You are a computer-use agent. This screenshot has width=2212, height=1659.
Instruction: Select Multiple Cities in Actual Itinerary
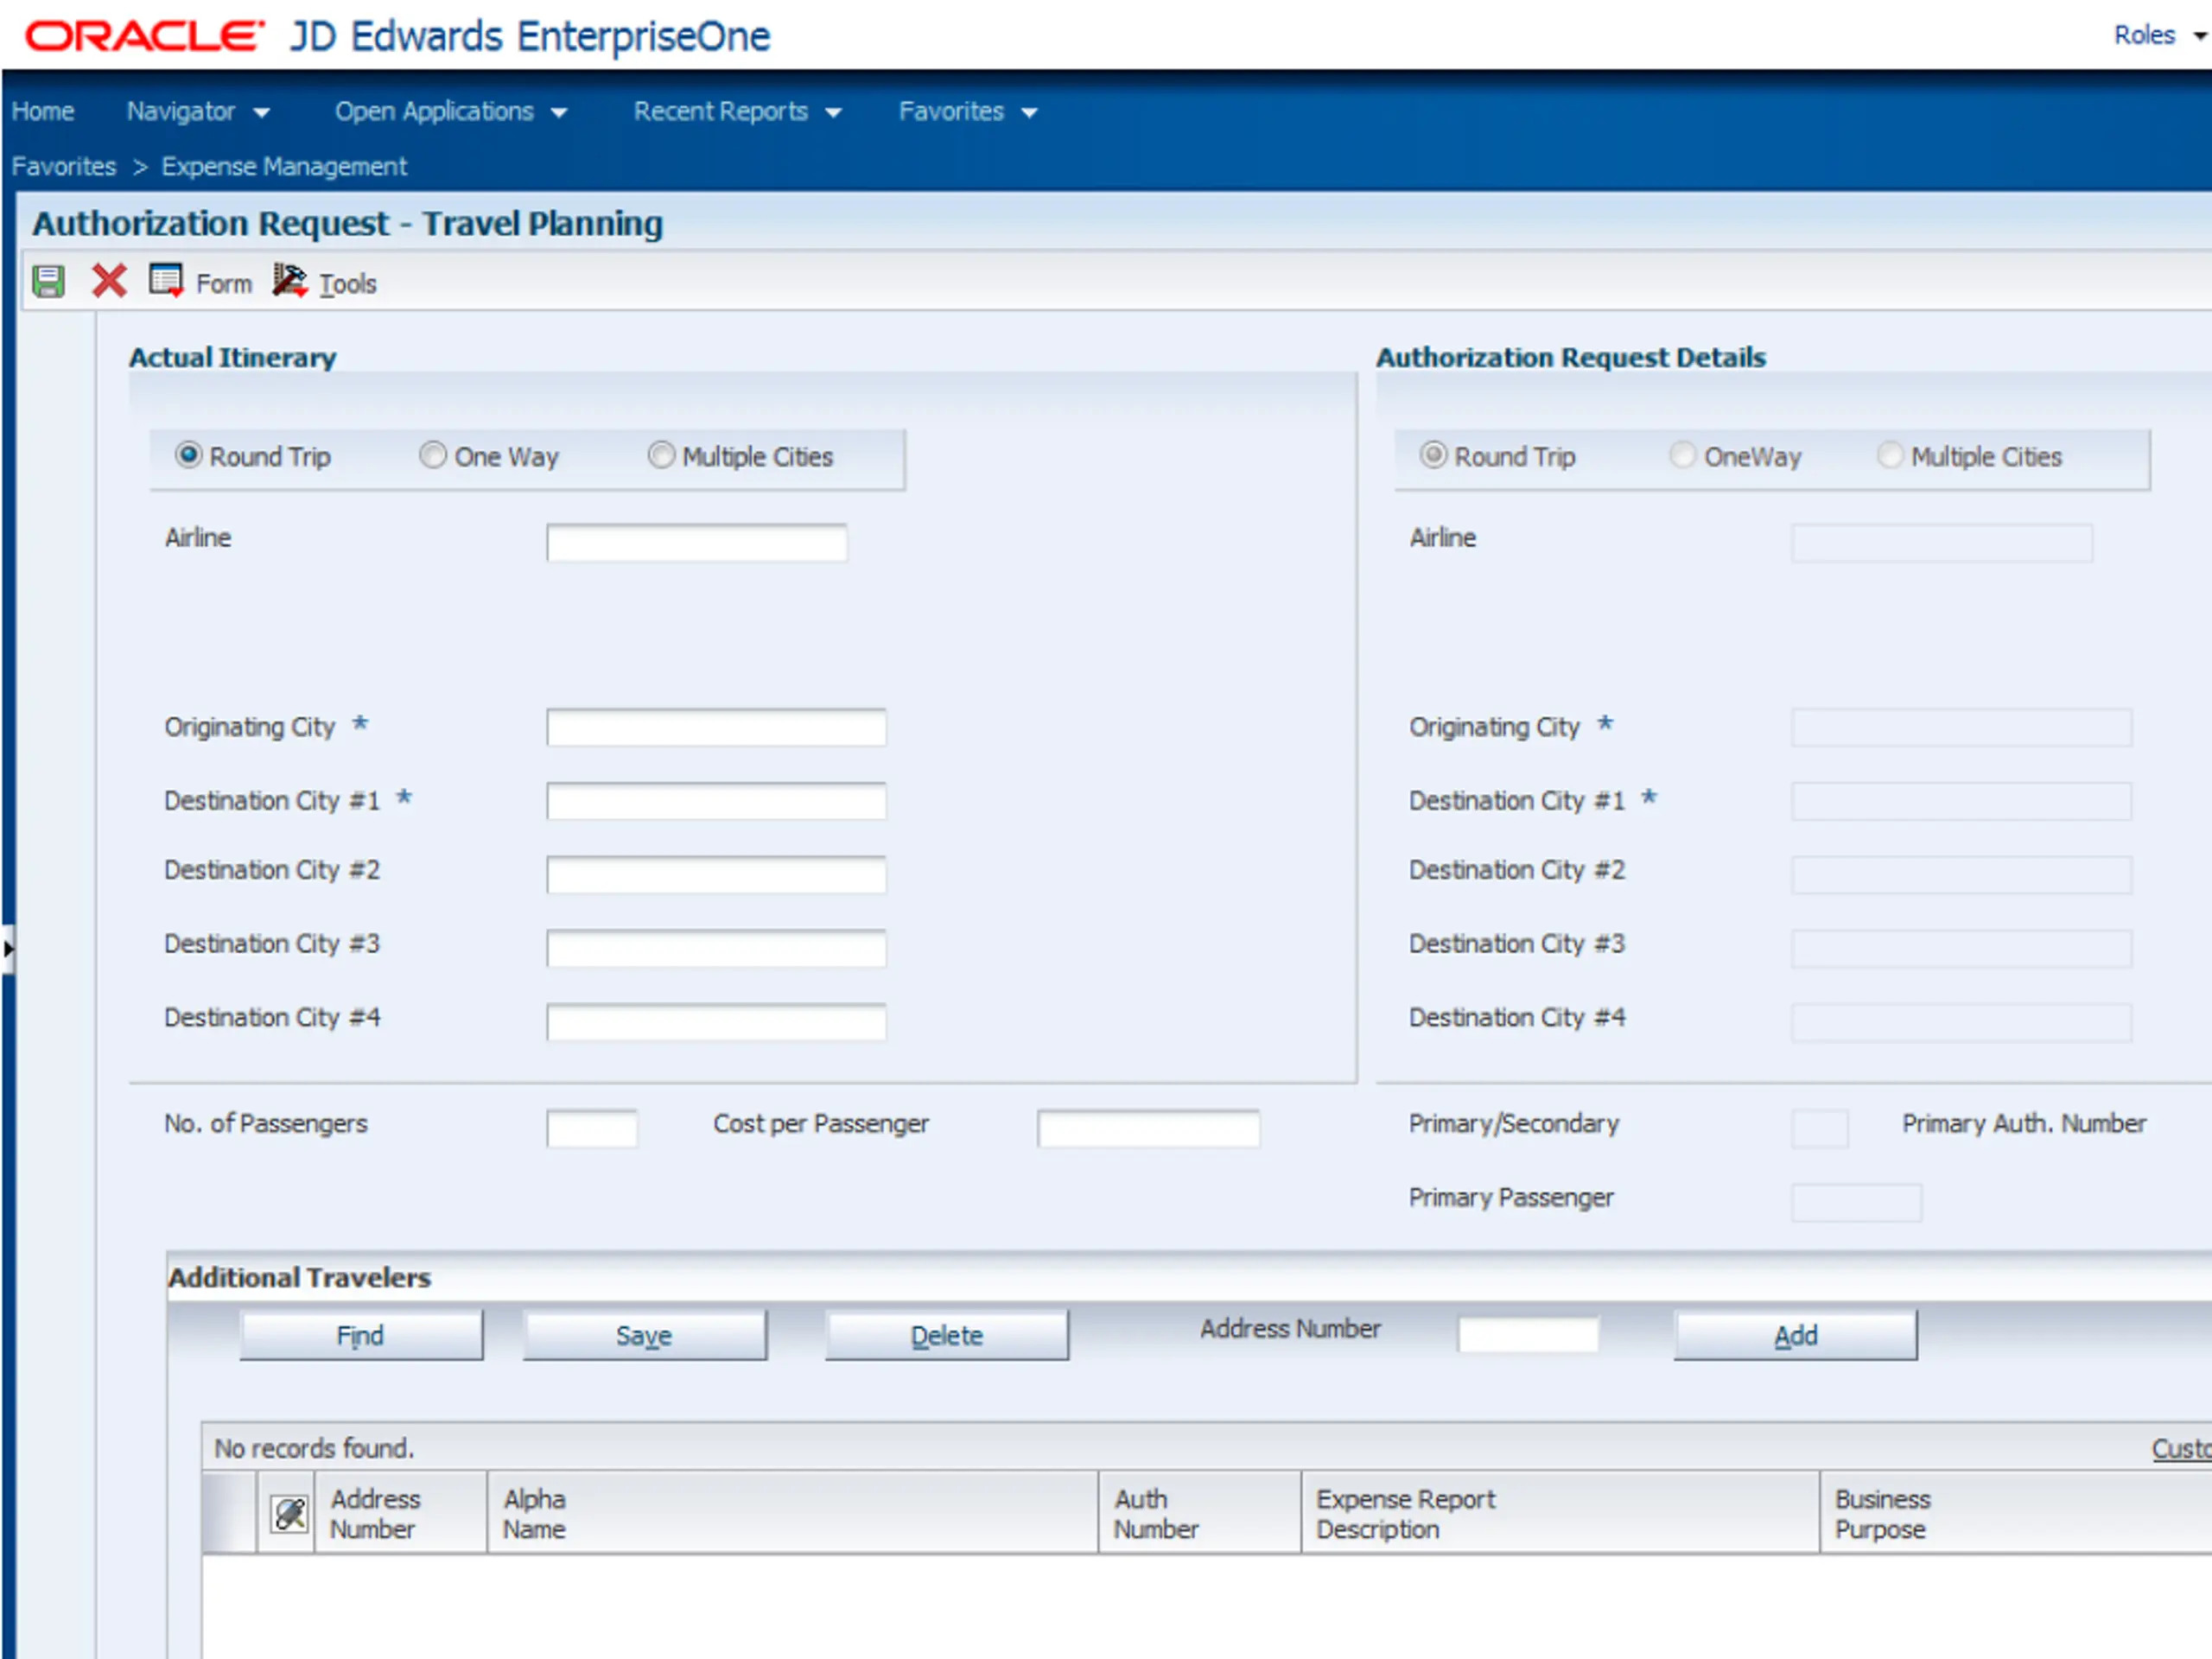click(x=661, y=455)
